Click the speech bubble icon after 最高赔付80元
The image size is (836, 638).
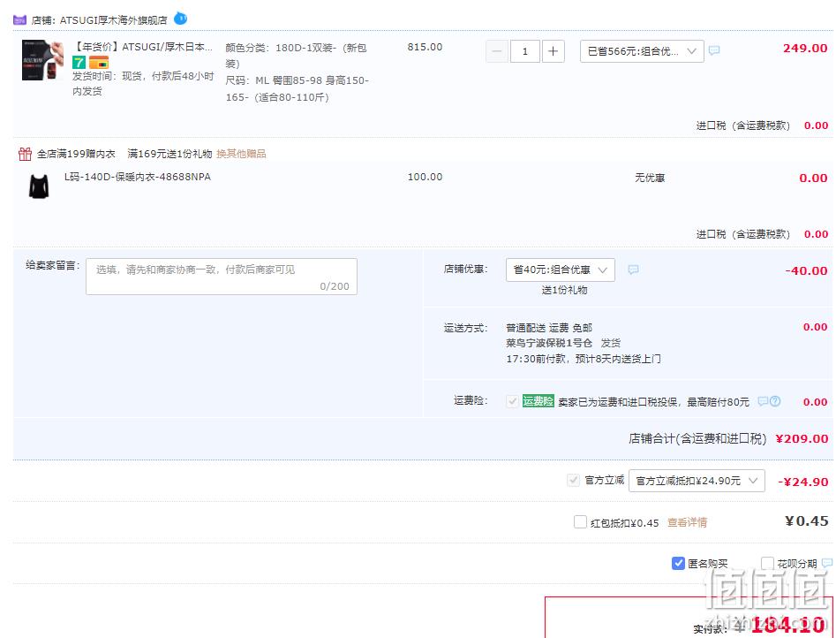763,401
